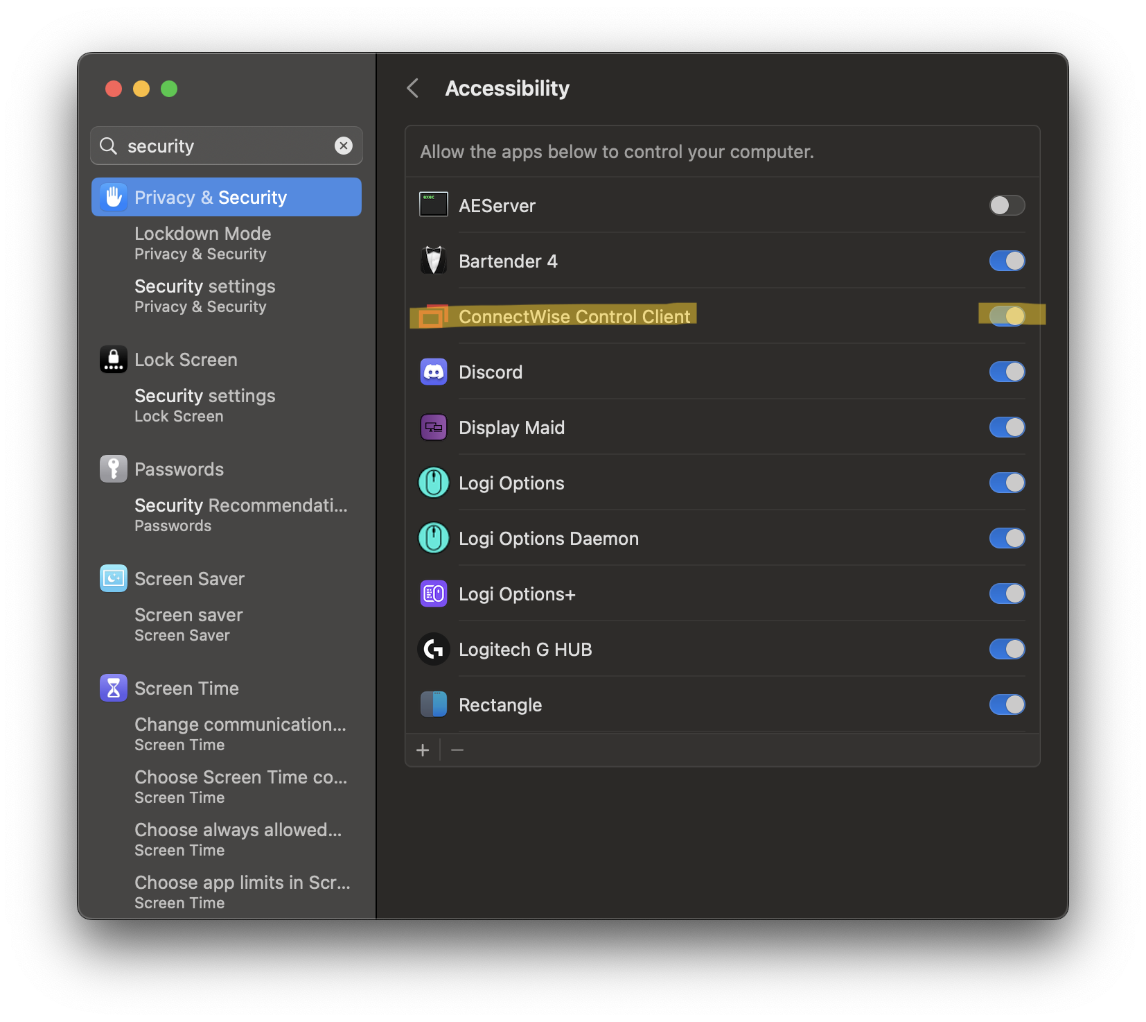Select the Rectangle row label
This screenshot has height=1022, width=1146.
tap(500, 705)
